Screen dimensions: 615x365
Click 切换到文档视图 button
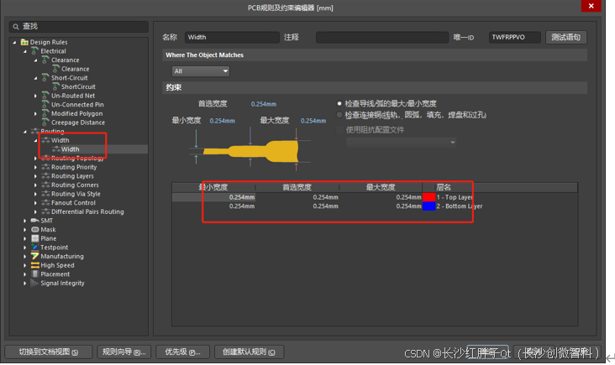tap(48, 352)
